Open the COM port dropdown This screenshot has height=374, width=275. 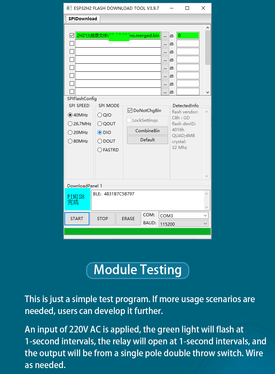[183, 216]
